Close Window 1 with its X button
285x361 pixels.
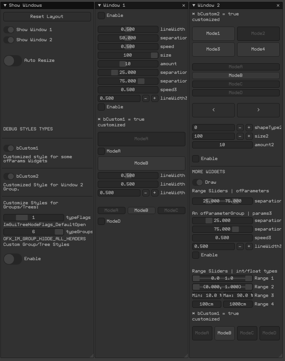[184, 6]
